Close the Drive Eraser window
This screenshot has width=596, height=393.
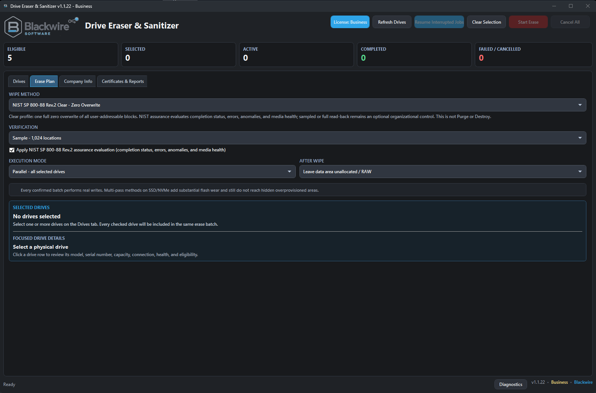[587, 6]
